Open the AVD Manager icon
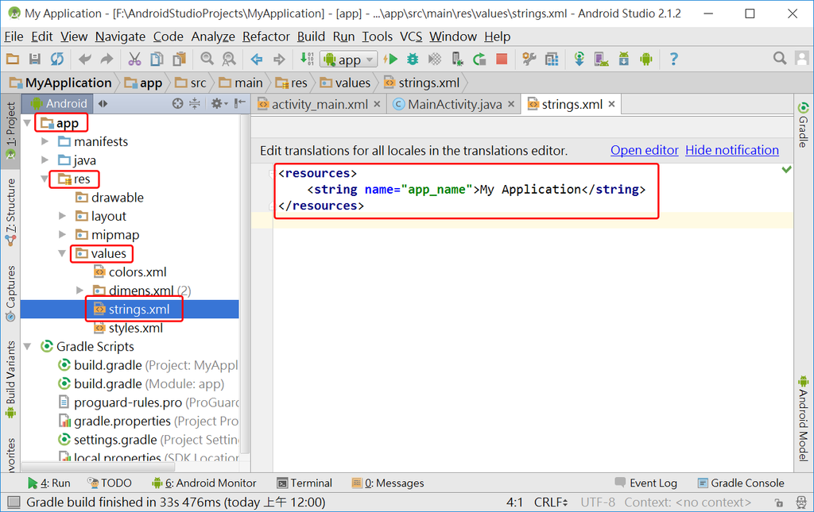 coord(602,59)
